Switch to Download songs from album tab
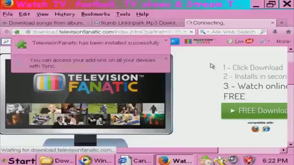Screen dimensions: 294x165 click(46, 23)
